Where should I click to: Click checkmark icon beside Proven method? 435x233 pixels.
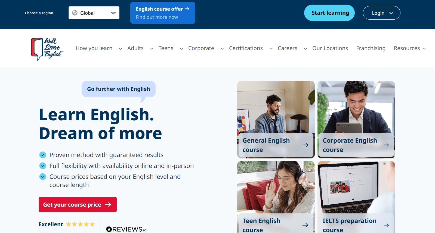tap(43, 155)
